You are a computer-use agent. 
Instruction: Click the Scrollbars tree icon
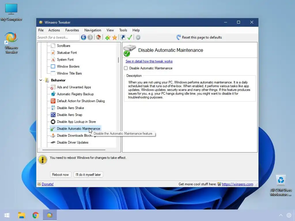[53, 46]
